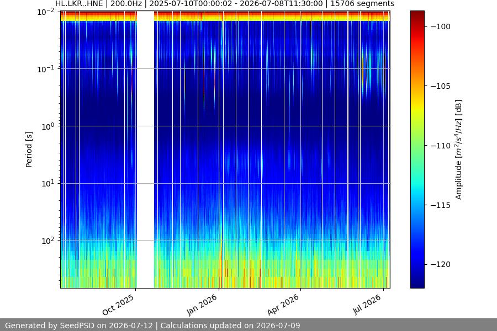Viewport: 497px width, 331px height.
Task: Click the -110 colorbar tick label
Action: [441, 146]
